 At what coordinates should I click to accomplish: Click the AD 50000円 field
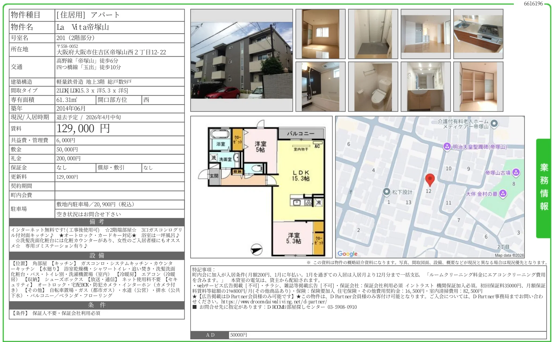click(x=239, y=335)
